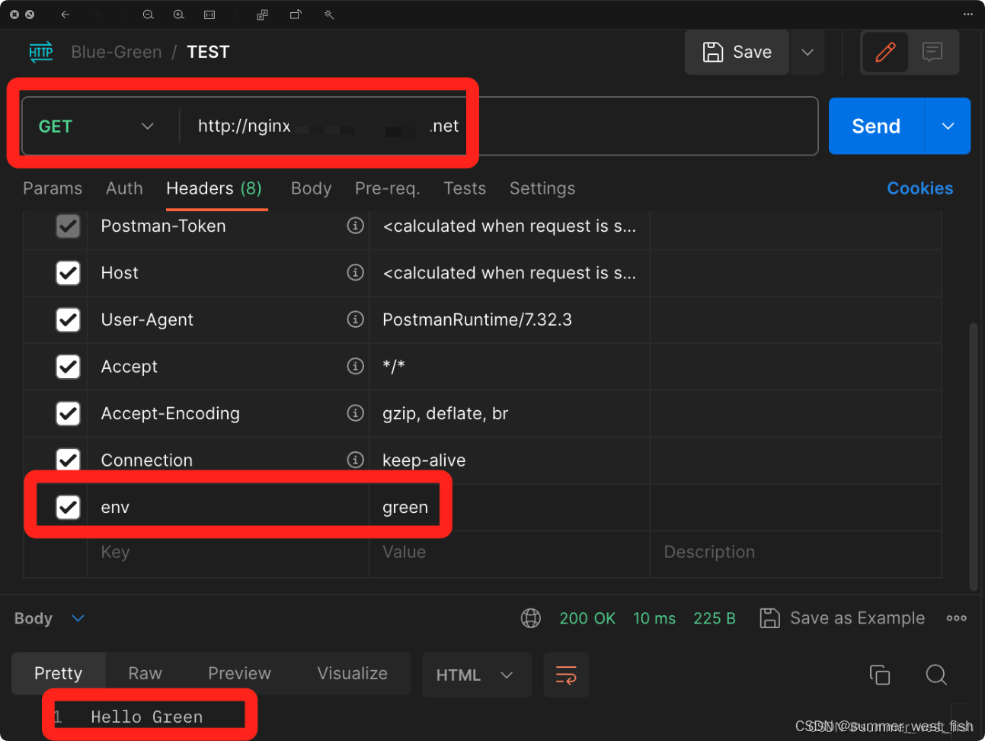Expand the Save options arrow
Screen dimensions: 985x741
(x=808, y=52)
